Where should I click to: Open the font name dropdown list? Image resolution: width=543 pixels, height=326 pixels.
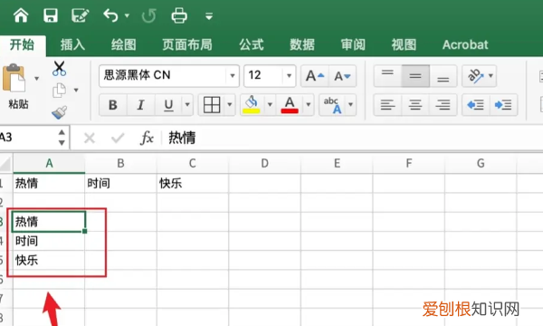point(233,75)
